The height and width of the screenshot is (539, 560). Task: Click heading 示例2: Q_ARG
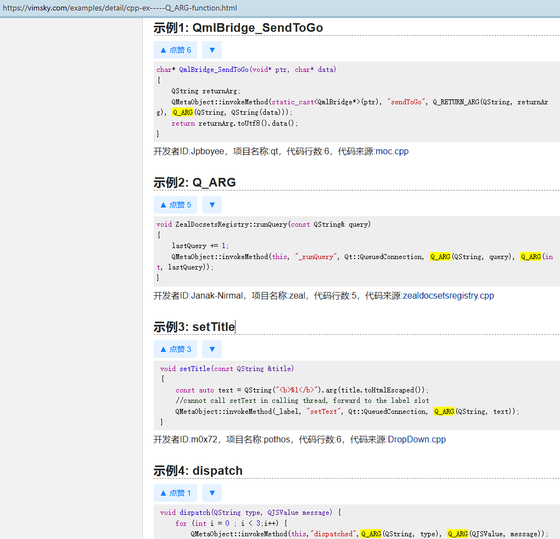click(195, 182)
